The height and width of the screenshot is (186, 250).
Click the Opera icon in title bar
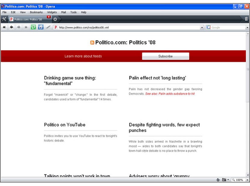tap(3, 6)
